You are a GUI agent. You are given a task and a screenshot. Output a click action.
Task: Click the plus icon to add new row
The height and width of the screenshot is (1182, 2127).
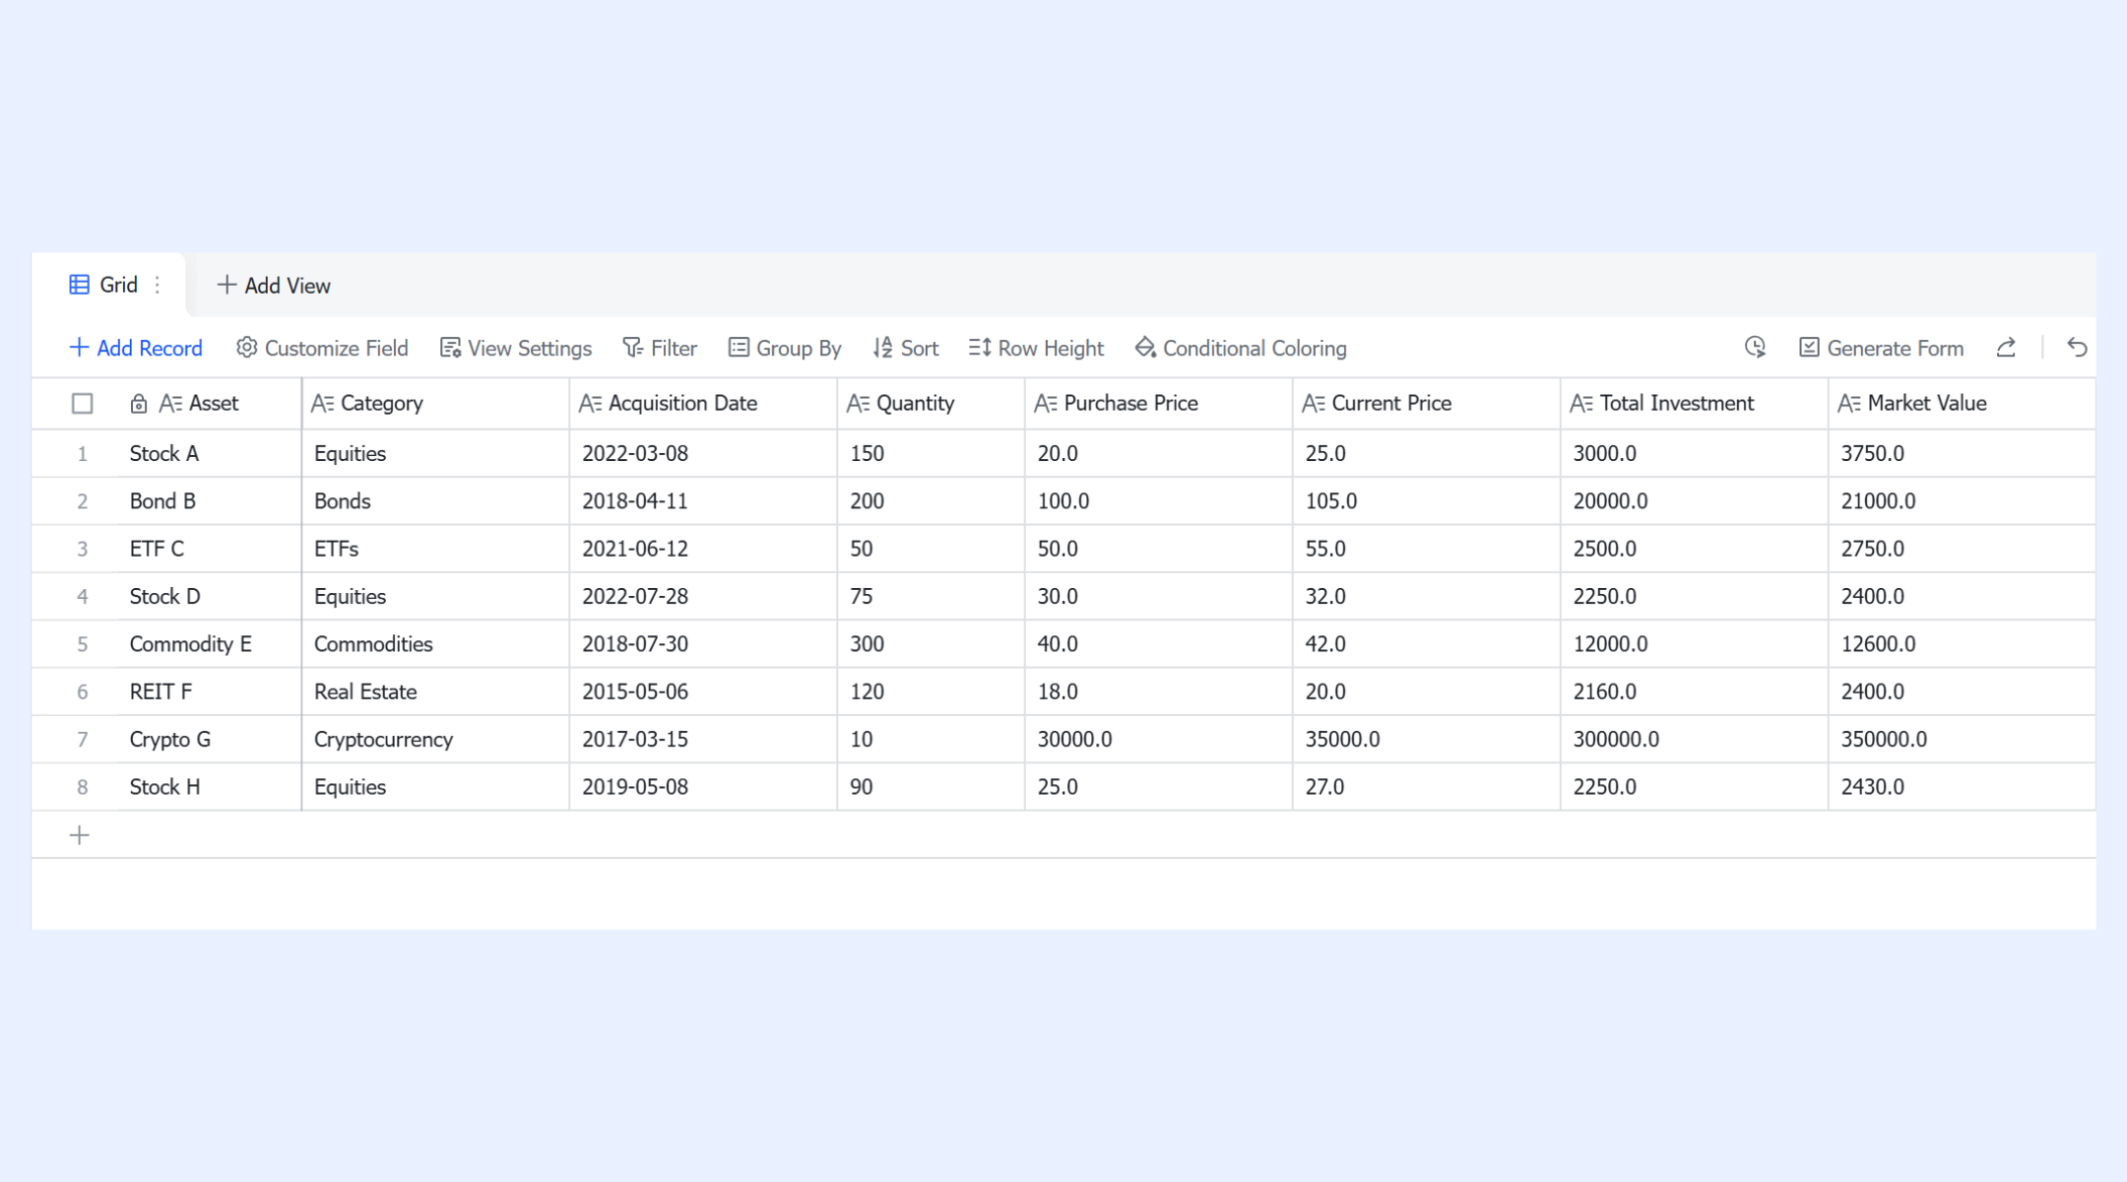(x=80, y=835)
